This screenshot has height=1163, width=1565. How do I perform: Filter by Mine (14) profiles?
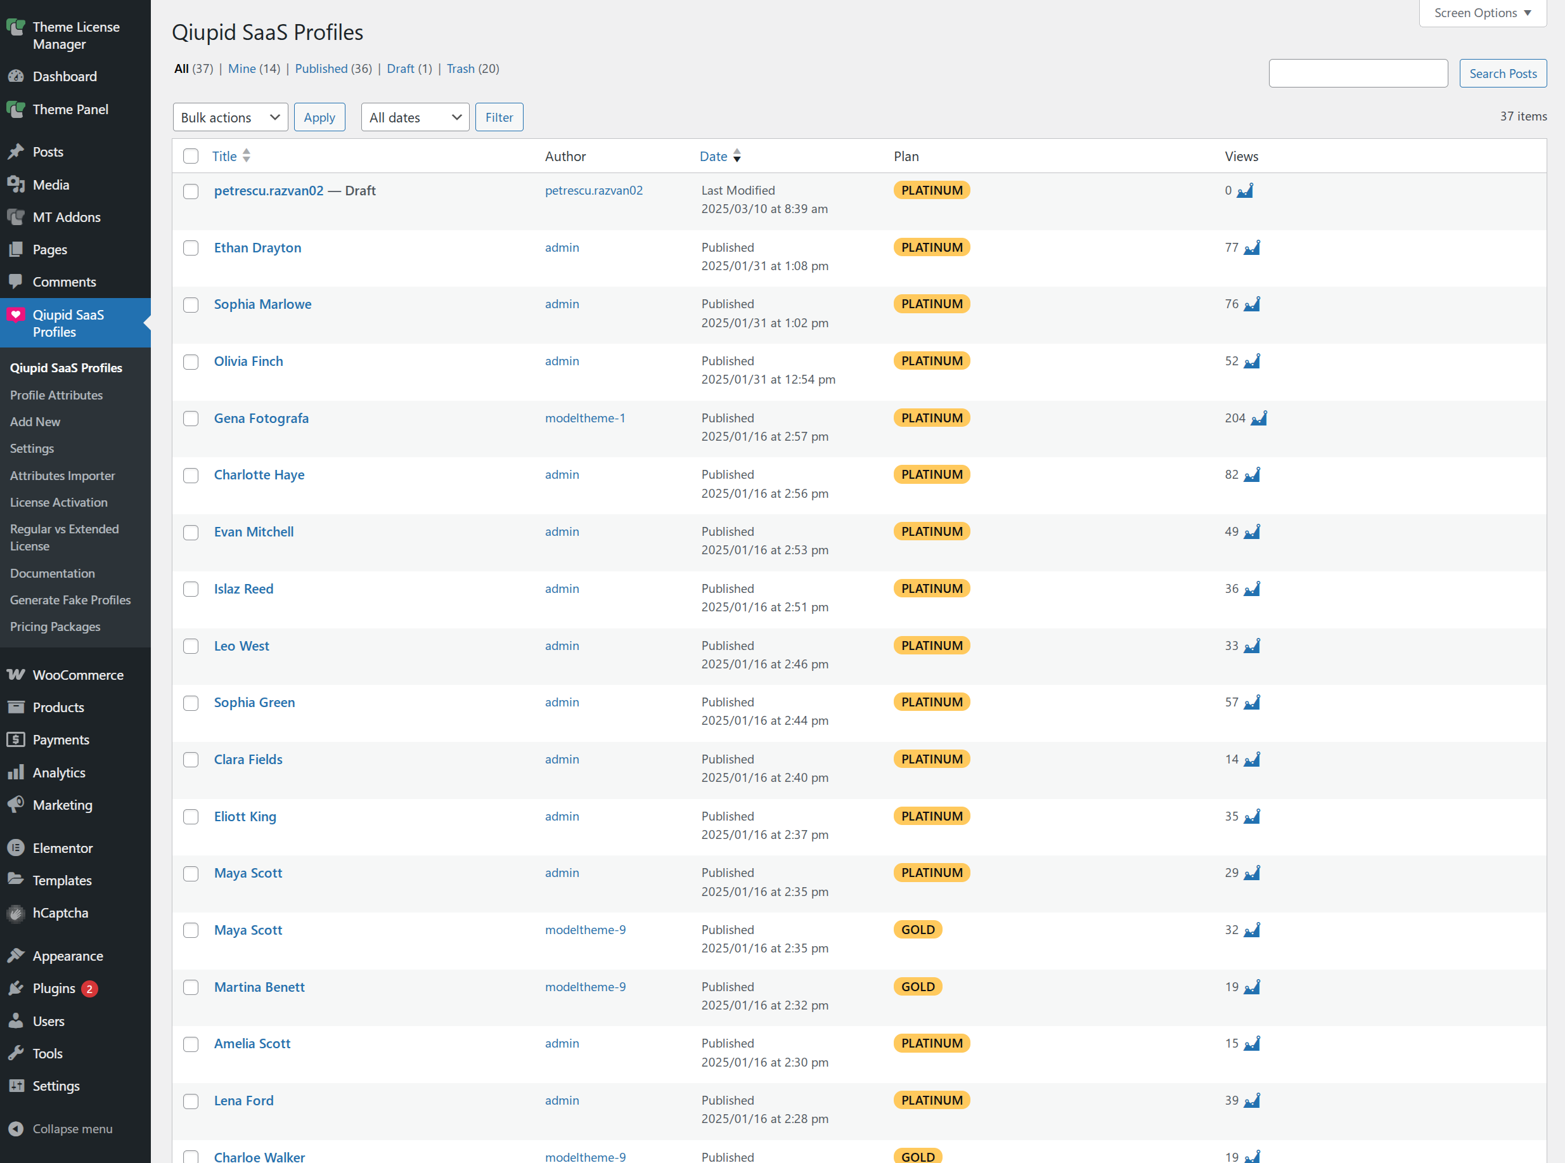click(x=254, y=68)
